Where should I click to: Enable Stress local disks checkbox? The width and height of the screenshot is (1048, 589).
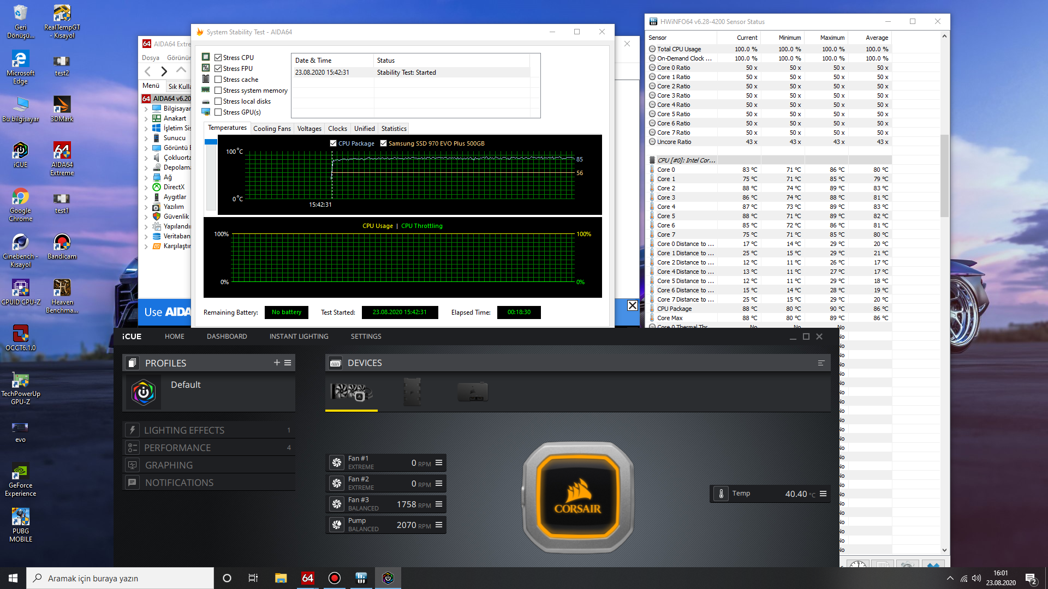(x=218, y=101)
